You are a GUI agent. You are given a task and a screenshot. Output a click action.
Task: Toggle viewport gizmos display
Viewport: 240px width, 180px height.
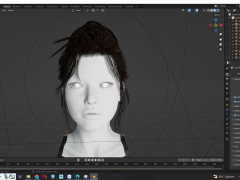(189, 10)
